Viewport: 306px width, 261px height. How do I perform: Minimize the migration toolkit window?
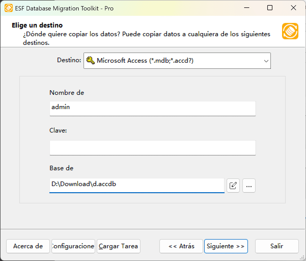pos(246,8)
